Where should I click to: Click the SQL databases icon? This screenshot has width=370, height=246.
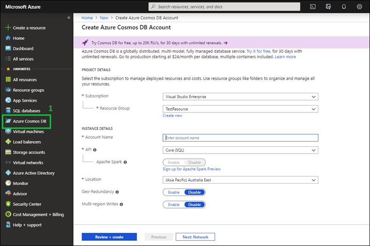(x=8, y=111)
